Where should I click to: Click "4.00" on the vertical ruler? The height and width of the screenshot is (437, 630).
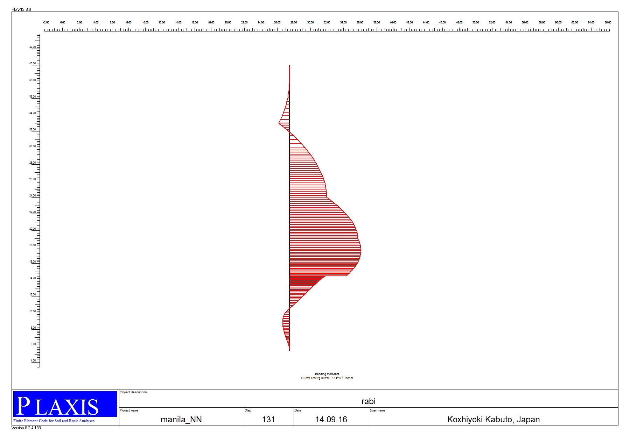pos(33,361)
